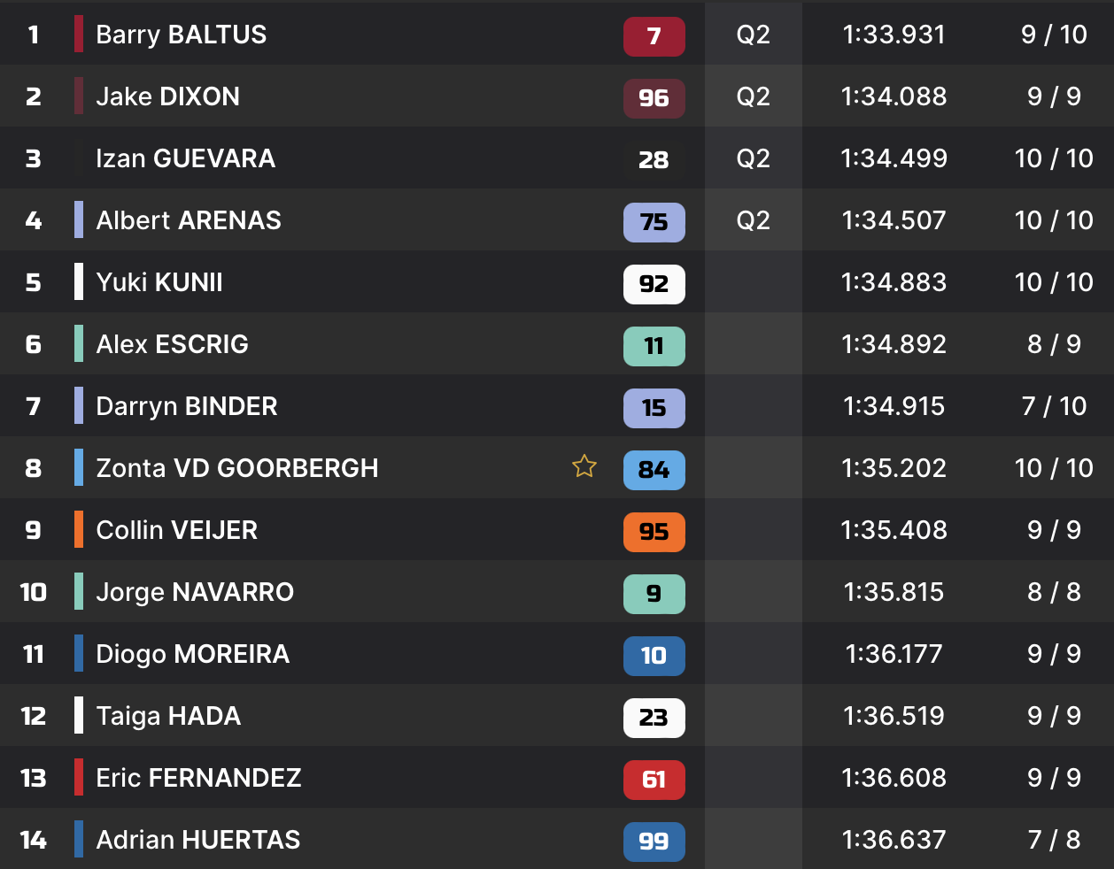1114x869 pixels.
Task: Click the light blue number 84 badge
Action: click(x=654, y=470)
